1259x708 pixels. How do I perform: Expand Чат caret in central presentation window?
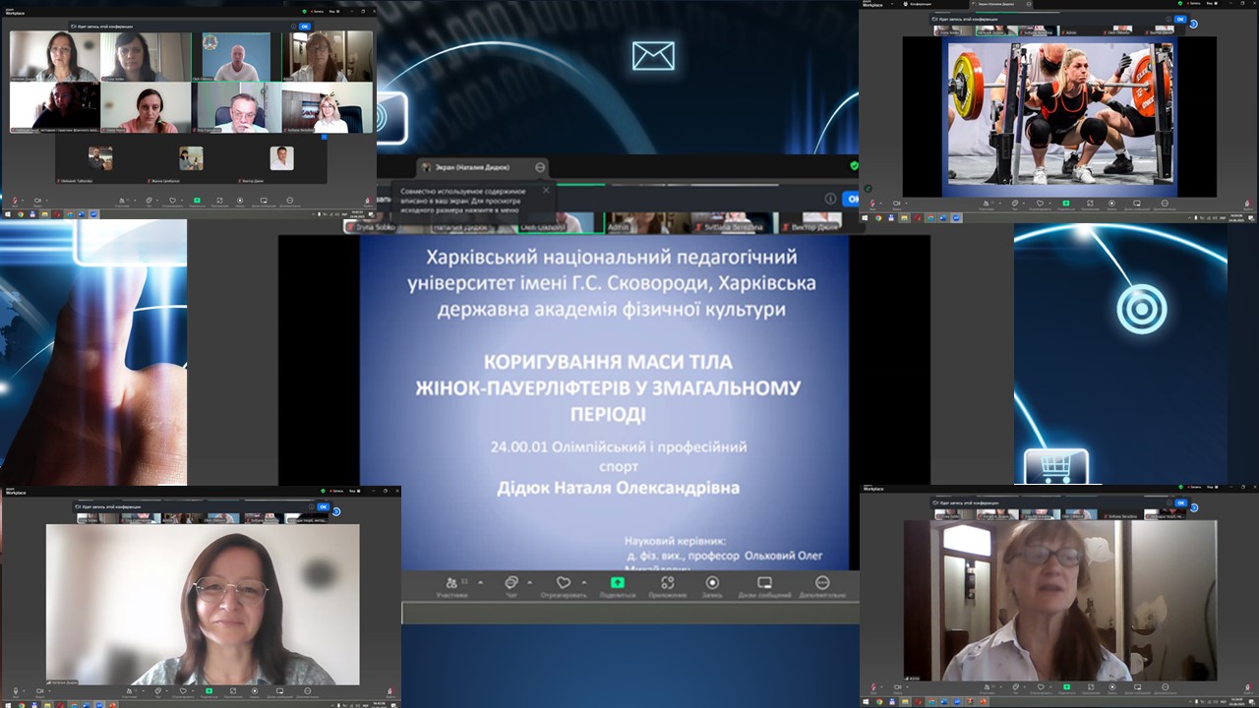click(529, 582)
